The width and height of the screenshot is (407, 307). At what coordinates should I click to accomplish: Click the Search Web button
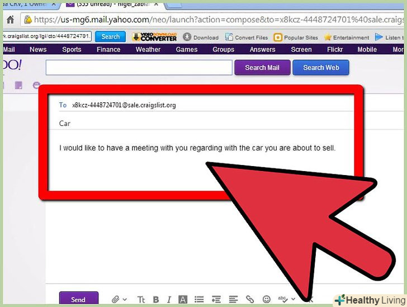coord(321,68)
